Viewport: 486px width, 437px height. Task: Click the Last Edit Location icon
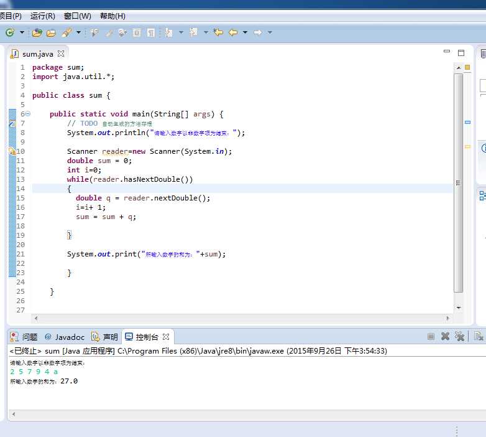[x=218, y=32]
